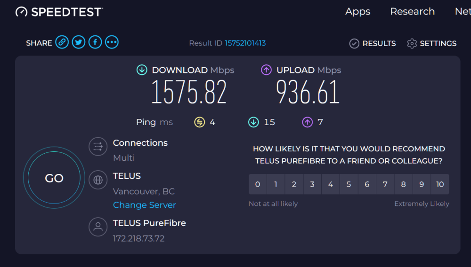Click the TELUS server globe icon
The height and width of the screenshot is (267, 471).
coord(98,180)
